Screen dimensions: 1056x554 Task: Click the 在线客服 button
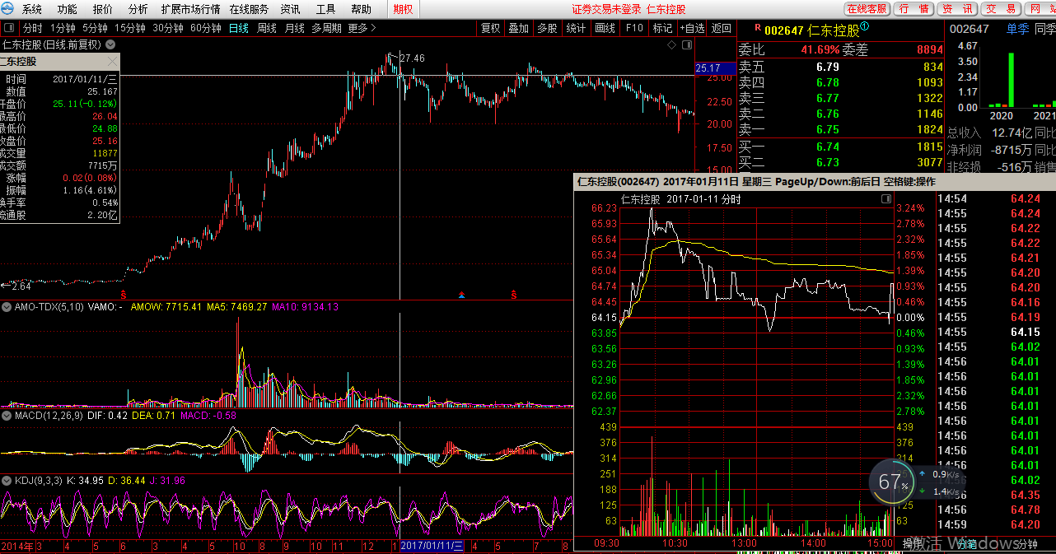(x=867, y=9)
